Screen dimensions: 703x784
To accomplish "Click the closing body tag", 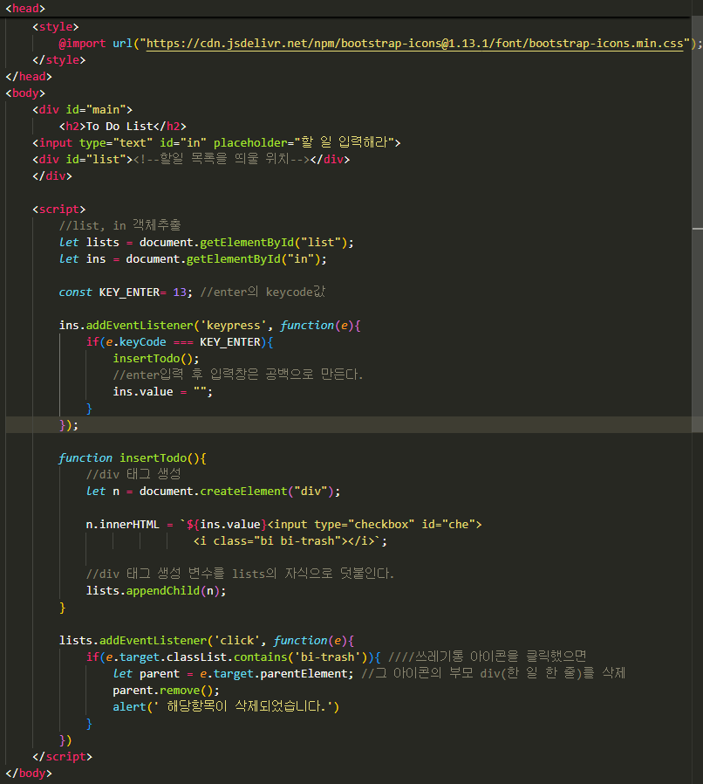I will (29, 773).
